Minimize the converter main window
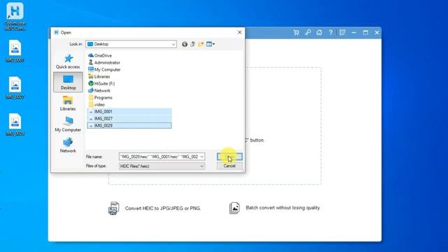Image resolution: width=448 pixels, height=252 pixels. coord(353,33)
